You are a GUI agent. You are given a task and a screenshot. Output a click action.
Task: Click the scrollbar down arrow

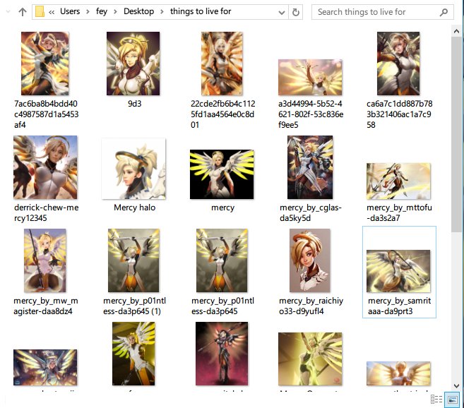pyautogui.click(x=456, y=386)
